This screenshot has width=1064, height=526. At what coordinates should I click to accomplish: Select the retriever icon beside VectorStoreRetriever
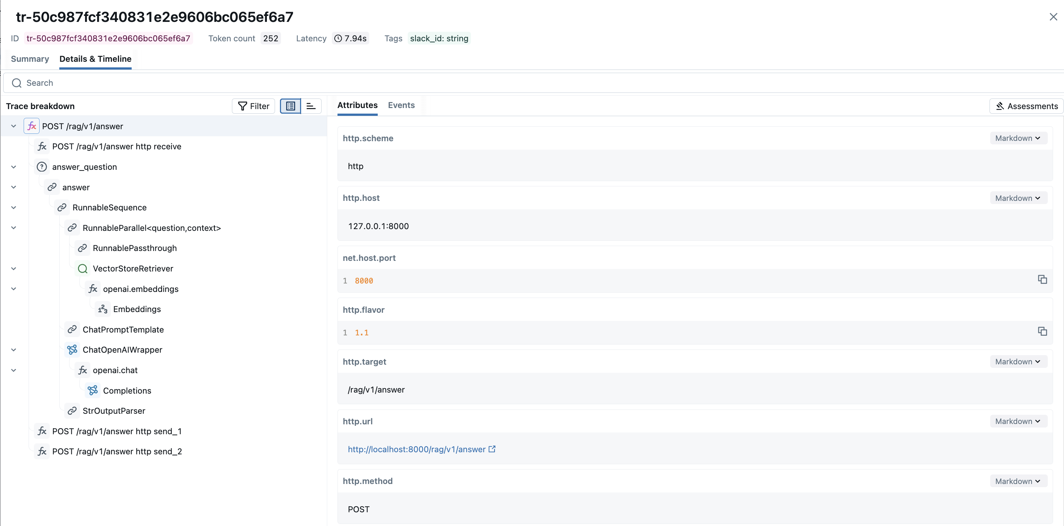83,269
